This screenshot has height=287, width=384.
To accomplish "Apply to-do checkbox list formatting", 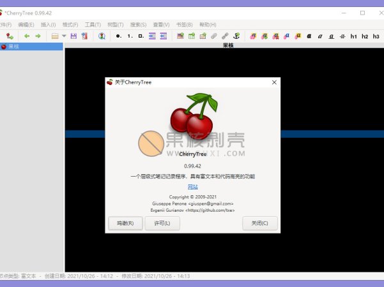I will [141, 36].
